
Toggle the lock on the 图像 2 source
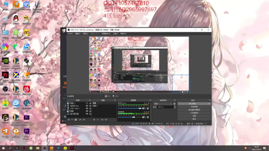pyautogui.click(x=90, y=103)
